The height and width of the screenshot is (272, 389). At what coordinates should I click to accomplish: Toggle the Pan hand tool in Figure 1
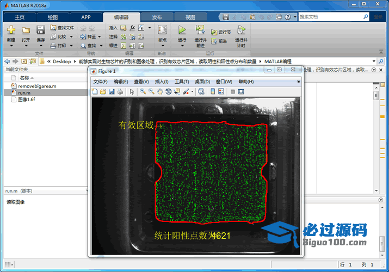160,91
